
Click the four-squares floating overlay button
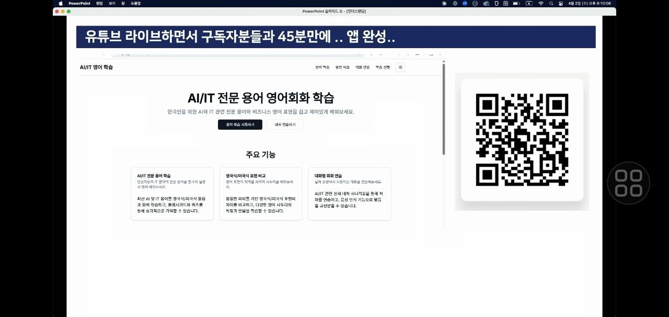coord(629,183)
